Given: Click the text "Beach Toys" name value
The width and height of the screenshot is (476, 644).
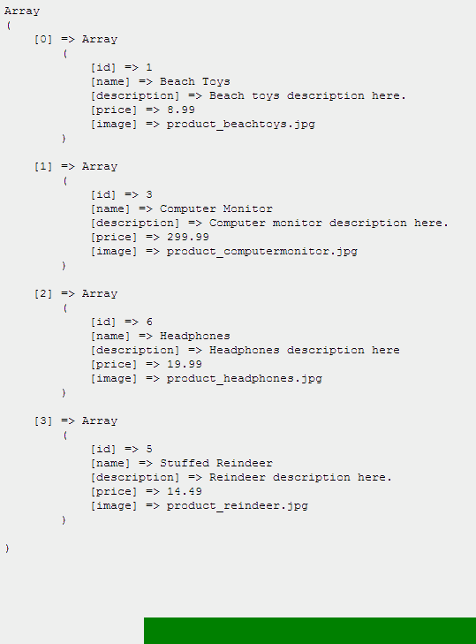Looking at the screenshot, I should coord(194,82).
